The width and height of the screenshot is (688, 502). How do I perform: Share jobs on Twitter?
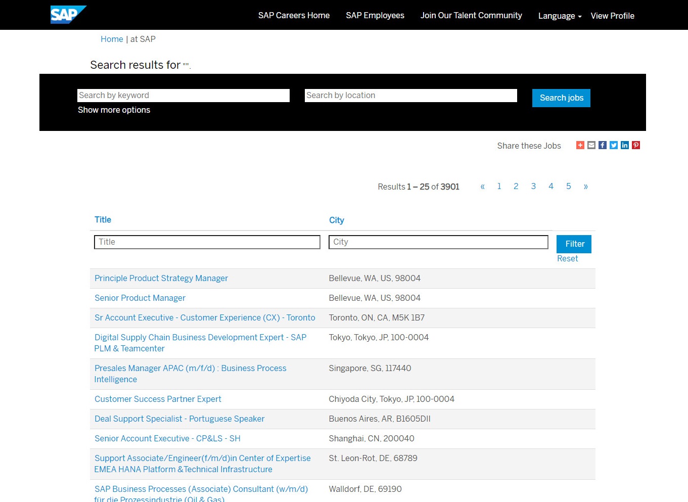[614, 146]
